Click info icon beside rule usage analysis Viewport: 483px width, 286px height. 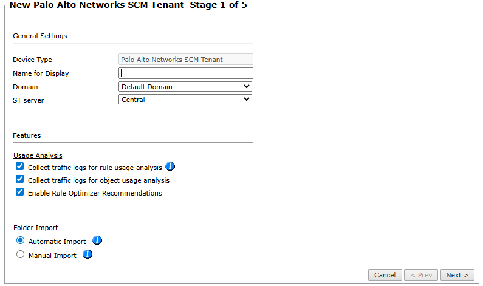coord(170,166)
